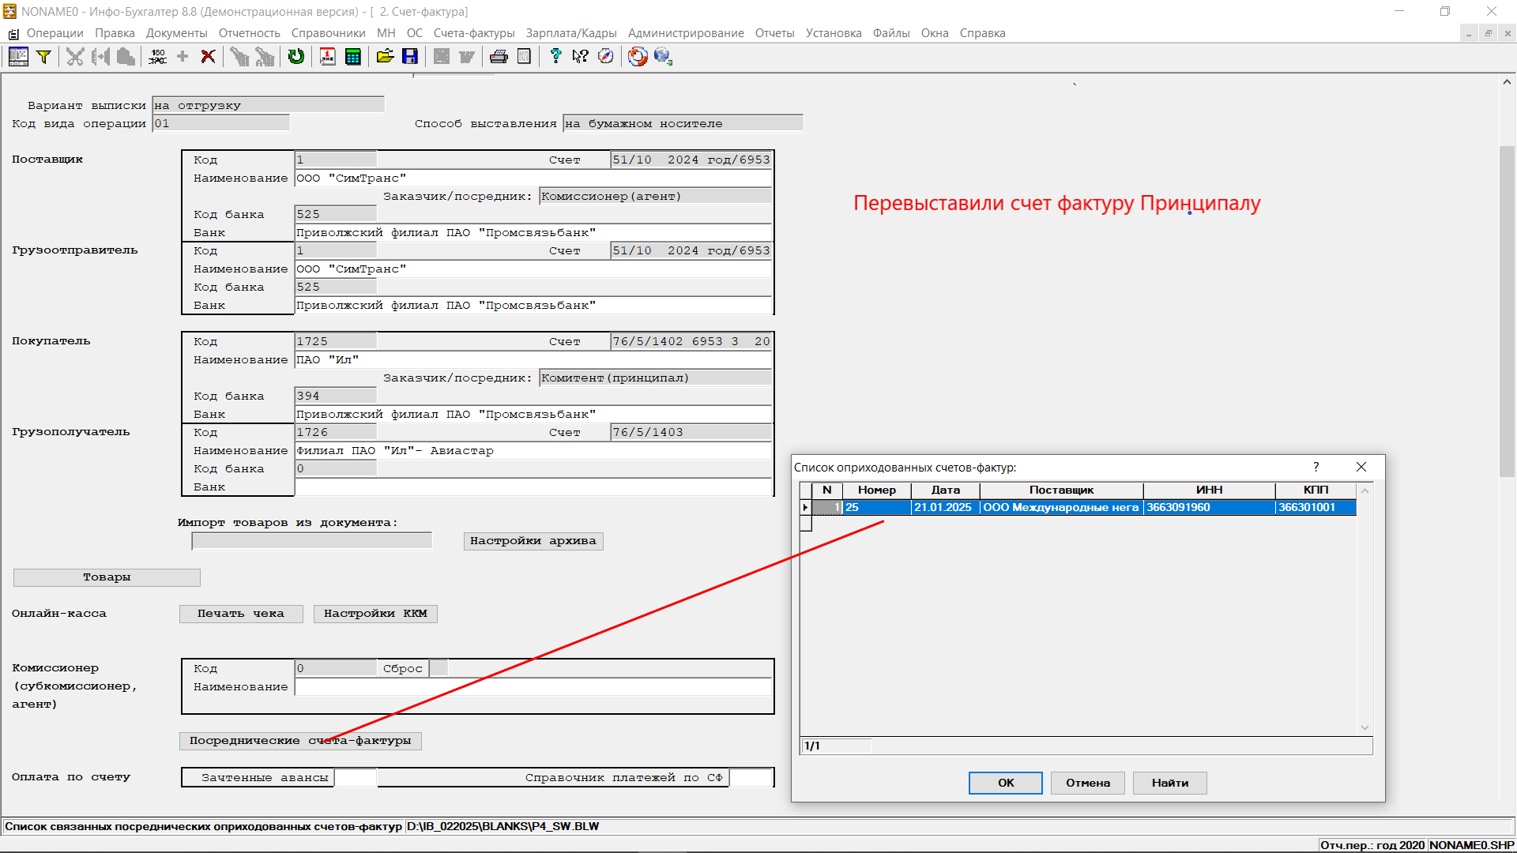
Task: Click the green refresh arrow icon
Action: [296, 57]
